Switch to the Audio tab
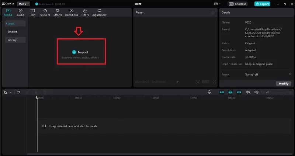This screenshot has height=156, width=295. click(21, 13)
